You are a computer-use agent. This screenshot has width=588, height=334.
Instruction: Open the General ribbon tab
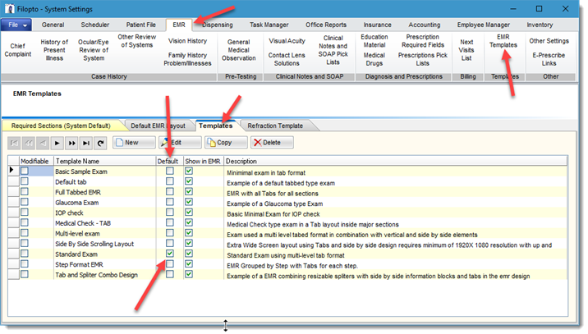[53, 25]
